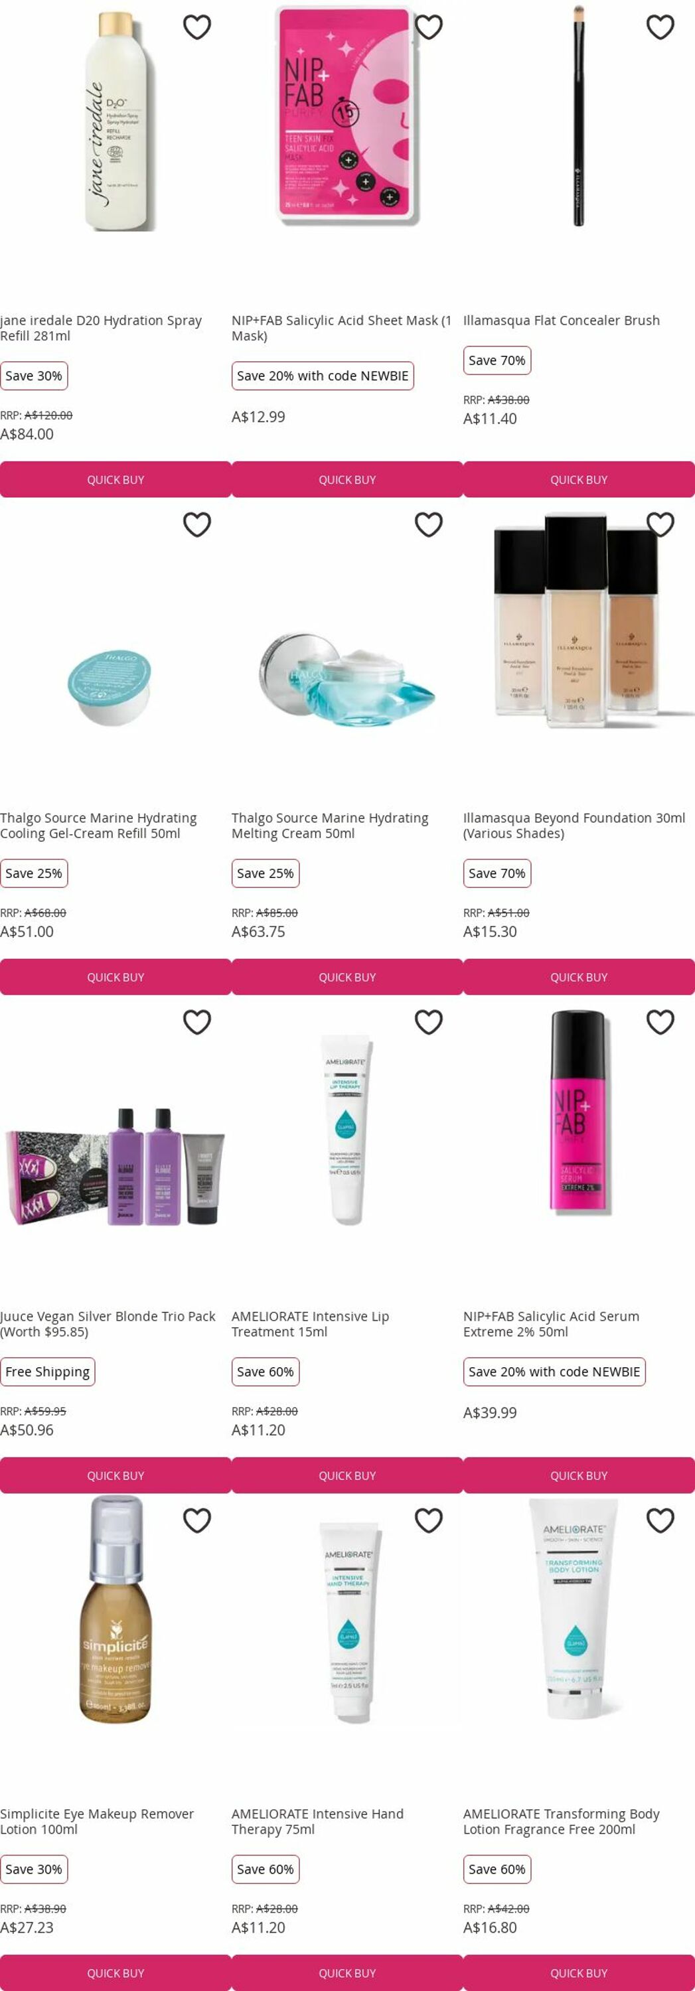695x1991 pixels.
Task: Quick Buy AMELIORATE Intensive Lip Treatment
Action: (x=347, y=1475)
